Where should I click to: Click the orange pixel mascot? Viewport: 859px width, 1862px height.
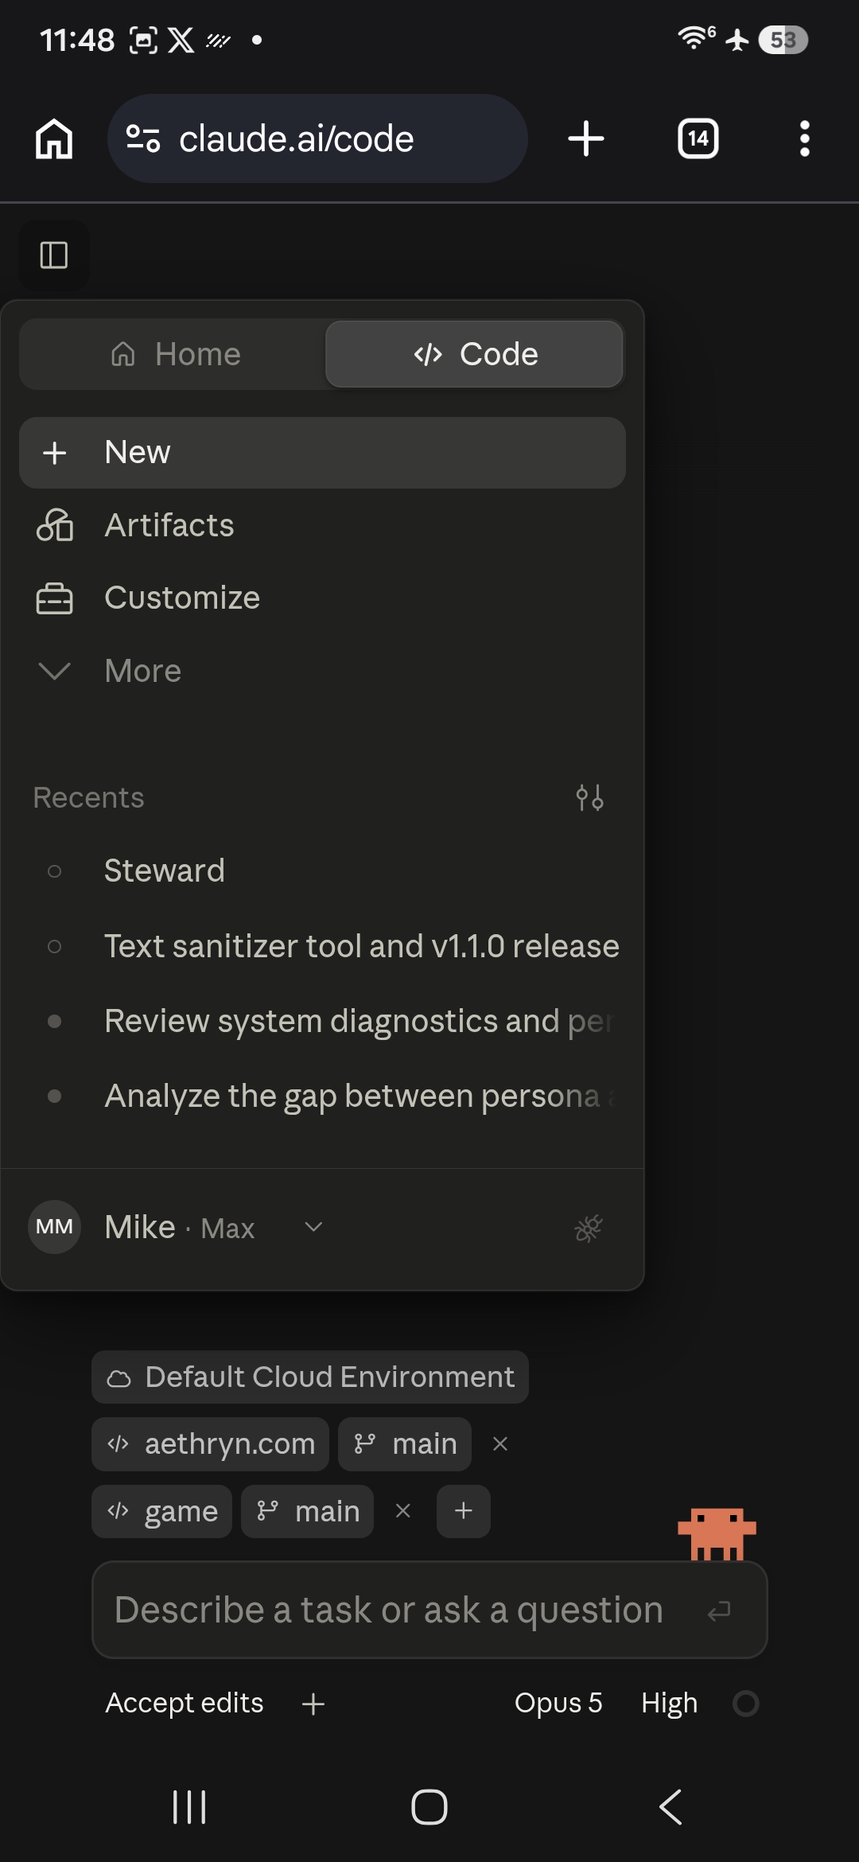717,1533
